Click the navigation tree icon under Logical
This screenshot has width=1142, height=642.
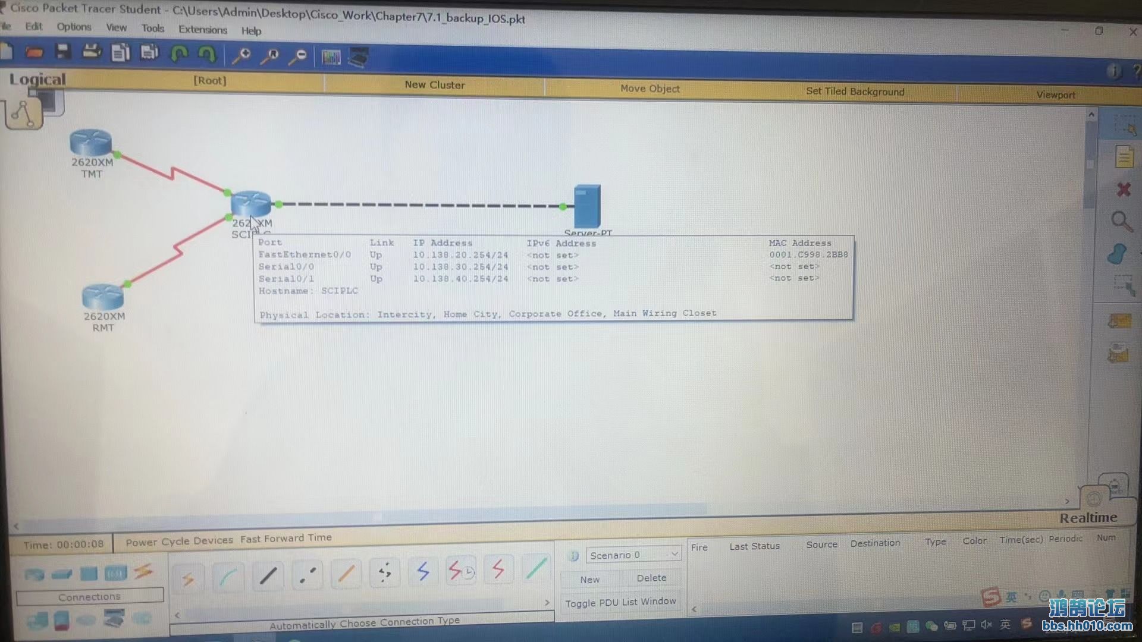pyautogui.click(x=24, y=114)
